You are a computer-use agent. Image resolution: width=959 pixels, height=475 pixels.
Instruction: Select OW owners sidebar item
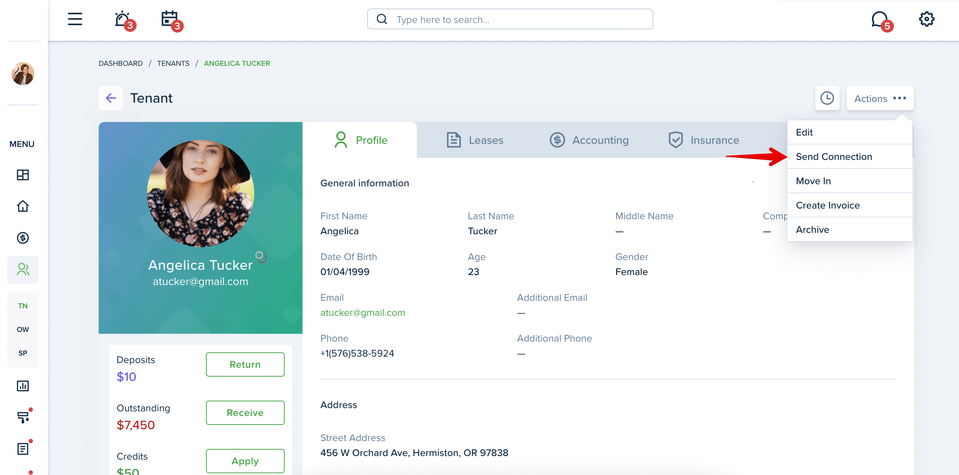23,329
